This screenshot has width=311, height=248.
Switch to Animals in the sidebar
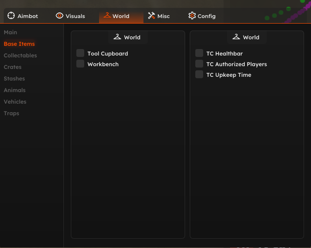click(15, 90)
